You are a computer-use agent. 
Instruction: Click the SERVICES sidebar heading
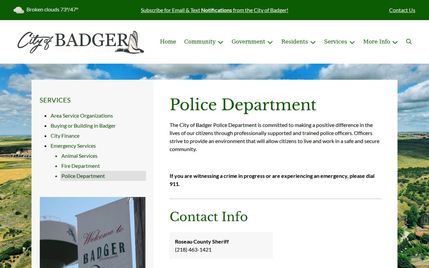(x=55, y=100)
